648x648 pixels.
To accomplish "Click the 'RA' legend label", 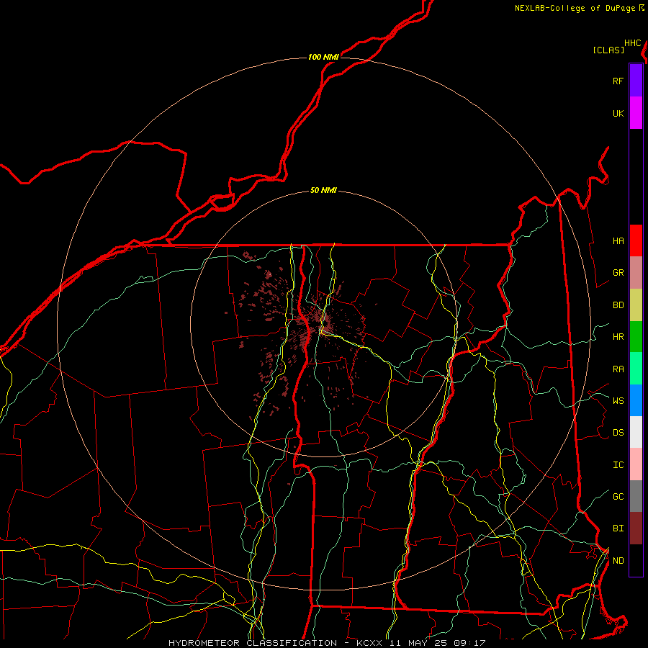I will tap(618, 369).
